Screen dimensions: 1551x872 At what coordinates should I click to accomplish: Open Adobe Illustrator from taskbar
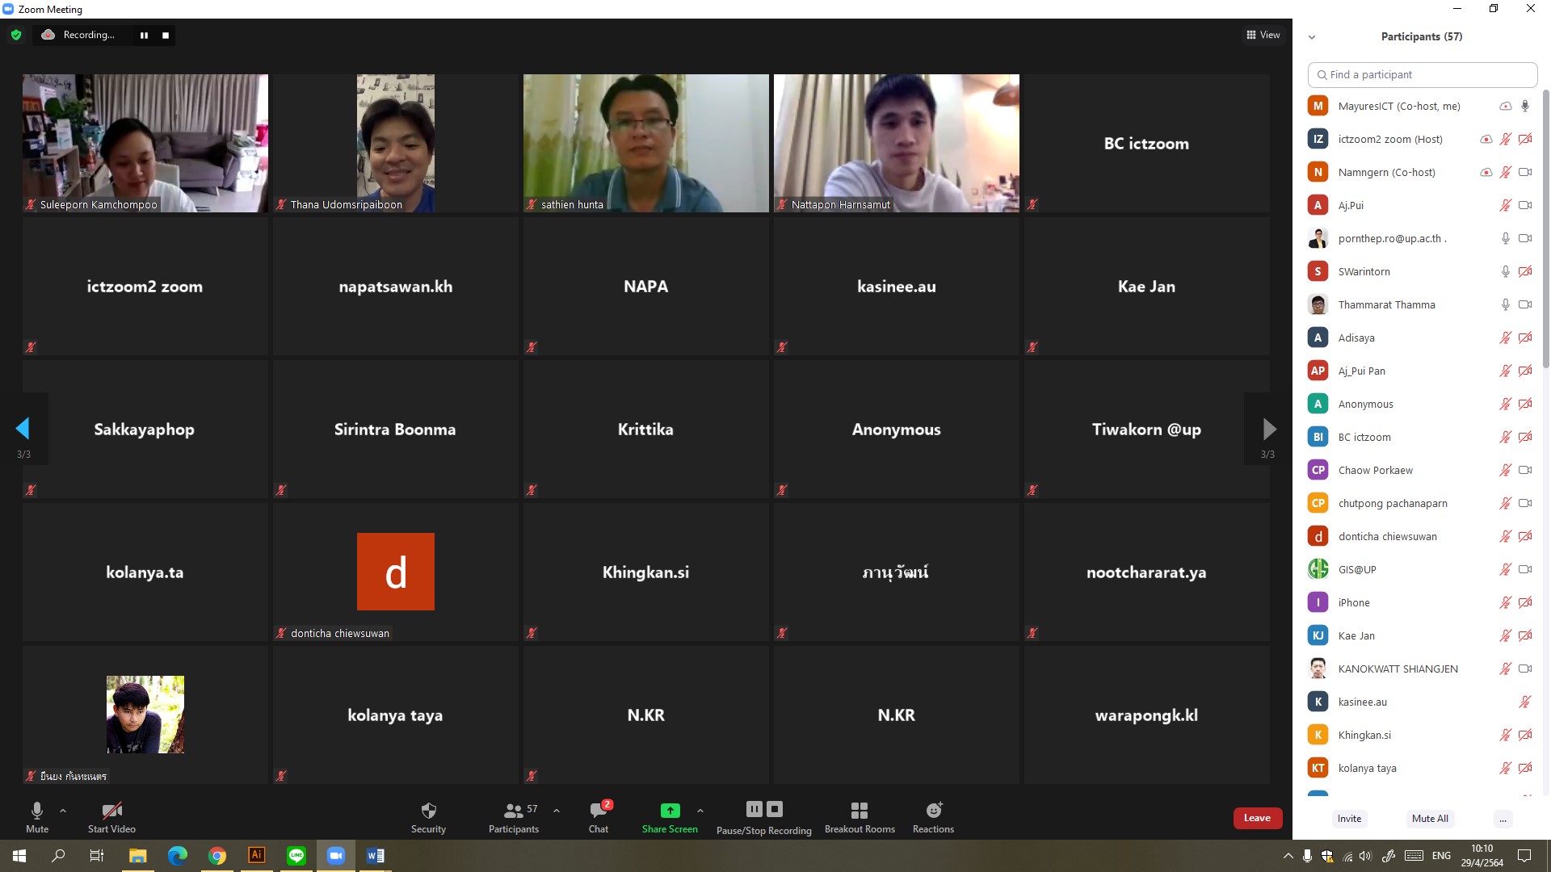click(x=256, y=856)
